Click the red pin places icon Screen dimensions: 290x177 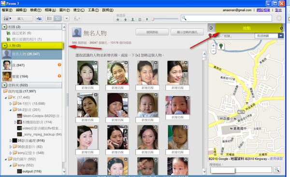coord(210,35)
